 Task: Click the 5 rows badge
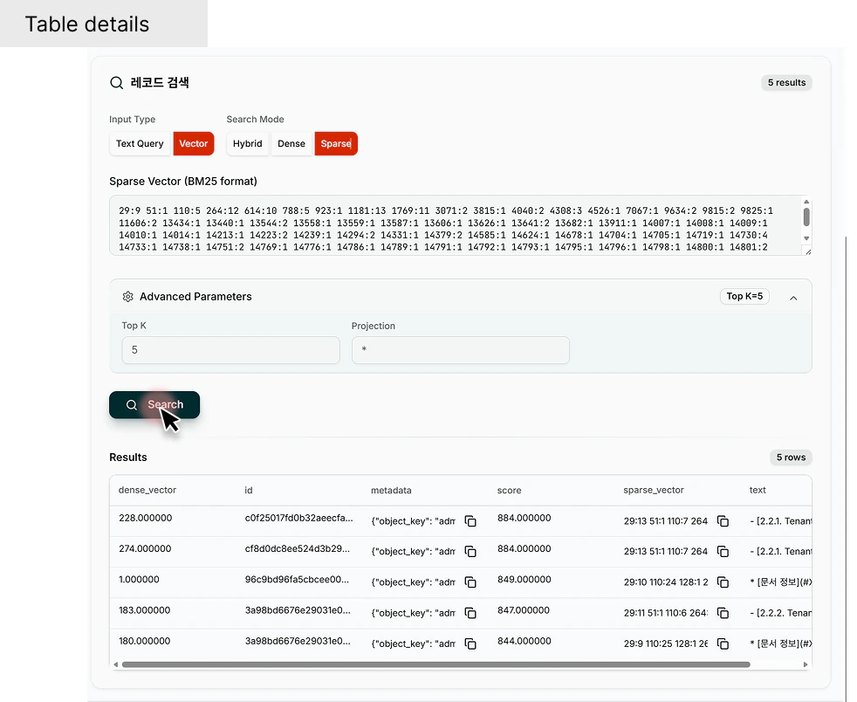pyautogui.click(x=791, y=458)
